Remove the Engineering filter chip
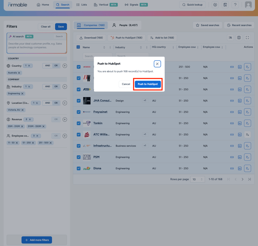This screenshot has width=258, height=246. click(23, 93)
